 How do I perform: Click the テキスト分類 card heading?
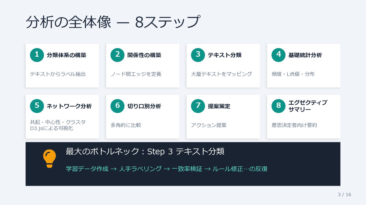[x=225, y=55]
